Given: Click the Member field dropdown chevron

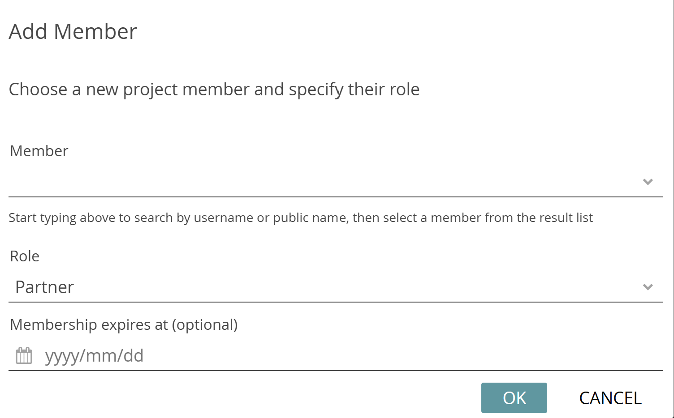Looking at the screenshot, I should 648,182.
